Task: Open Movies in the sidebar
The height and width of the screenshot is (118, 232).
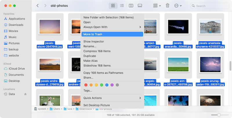Action: pyautogui.click(x=11, y=31)
